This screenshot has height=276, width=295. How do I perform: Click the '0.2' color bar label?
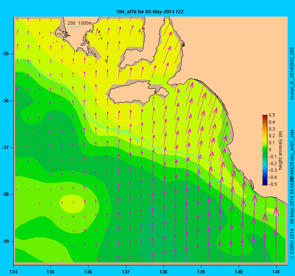[272, 136]
